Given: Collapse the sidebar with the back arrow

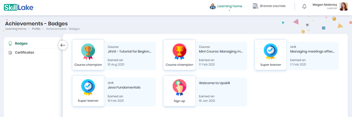Looking at the screenshot, I should 63,45.
